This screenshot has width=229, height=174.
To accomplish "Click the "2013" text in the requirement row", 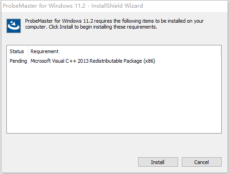I will [x=83, y=61].
